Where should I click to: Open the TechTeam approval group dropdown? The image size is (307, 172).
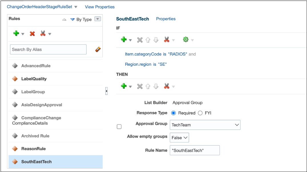tap(236, 125)
